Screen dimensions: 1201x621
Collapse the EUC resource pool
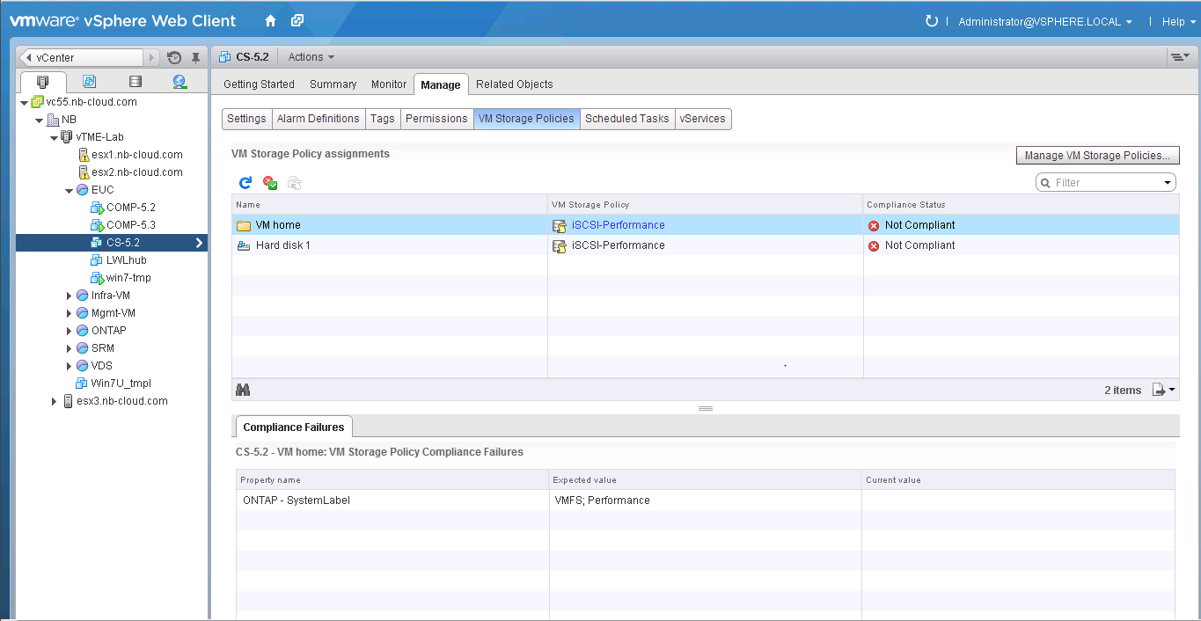69,190
